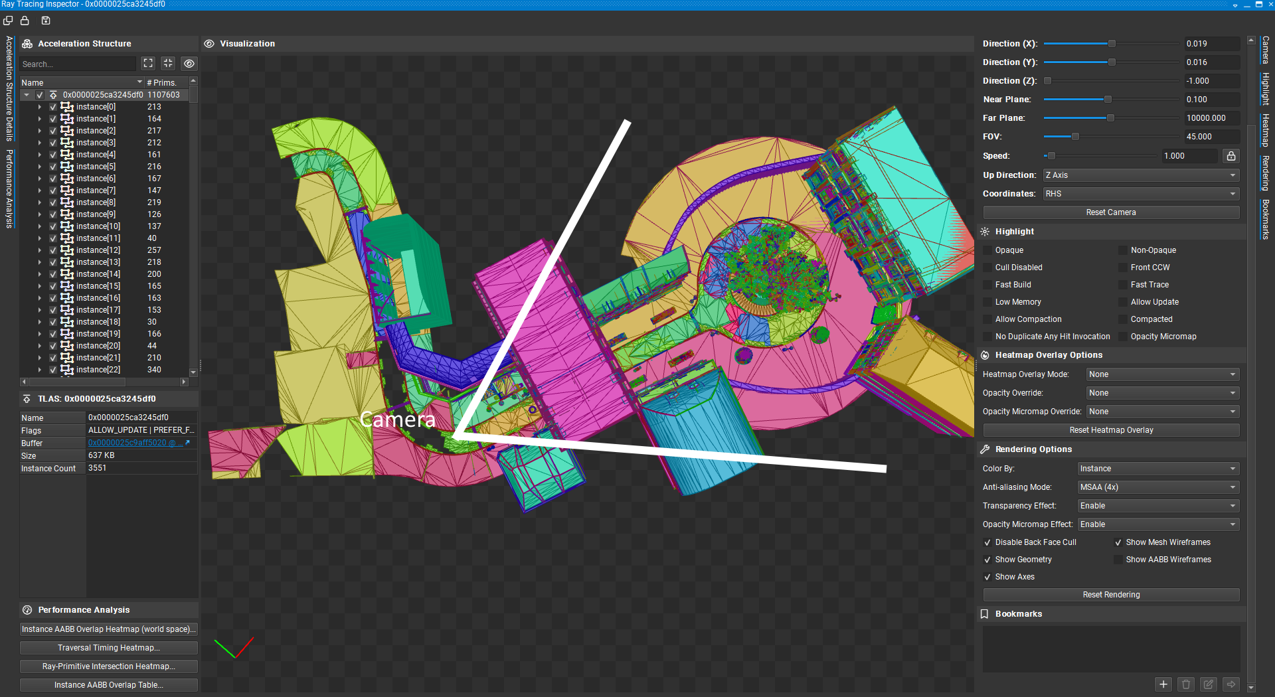This screenshot has height=697, width=1275.
Task: Uncheck Show Mesh Wireframes
Action: coord(1118,542)
